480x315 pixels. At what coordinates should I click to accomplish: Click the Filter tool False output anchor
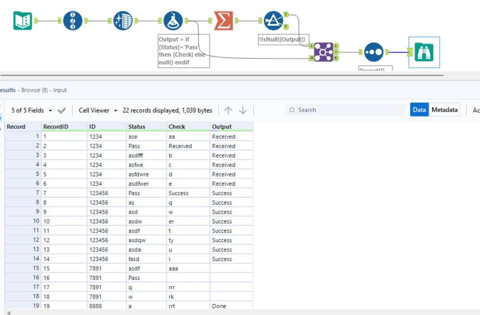[x=286, y=27]
